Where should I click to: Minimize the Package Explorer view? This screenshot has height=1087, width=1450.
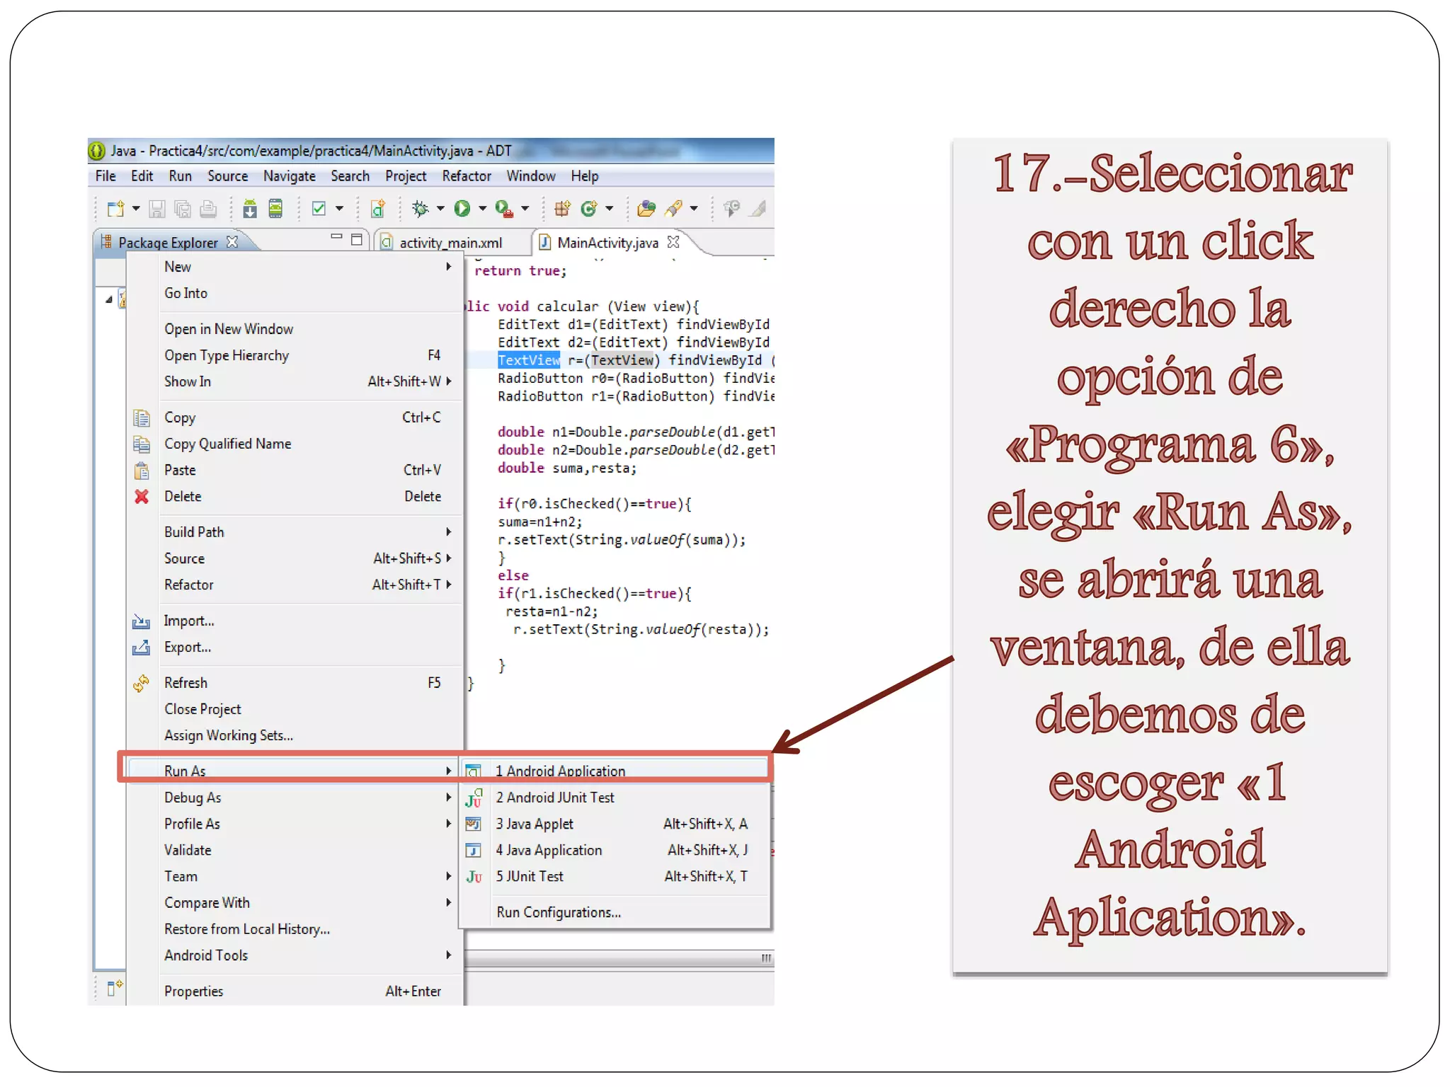pos(336,237)
